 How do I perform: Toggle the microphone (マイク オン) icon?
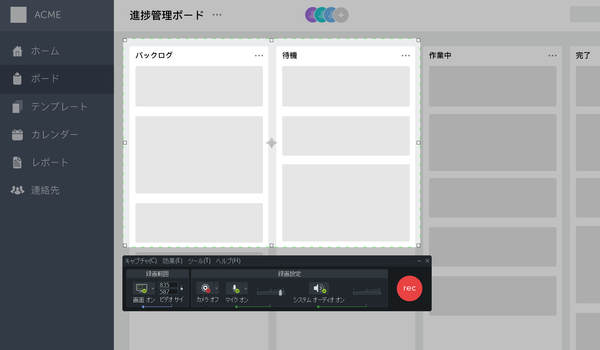click(235, 288)
